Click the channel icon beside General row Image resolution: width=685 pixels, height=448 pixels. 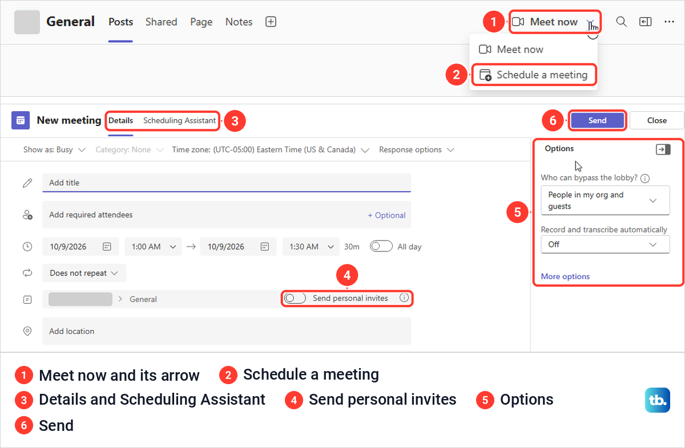click(x=27, y=299)
